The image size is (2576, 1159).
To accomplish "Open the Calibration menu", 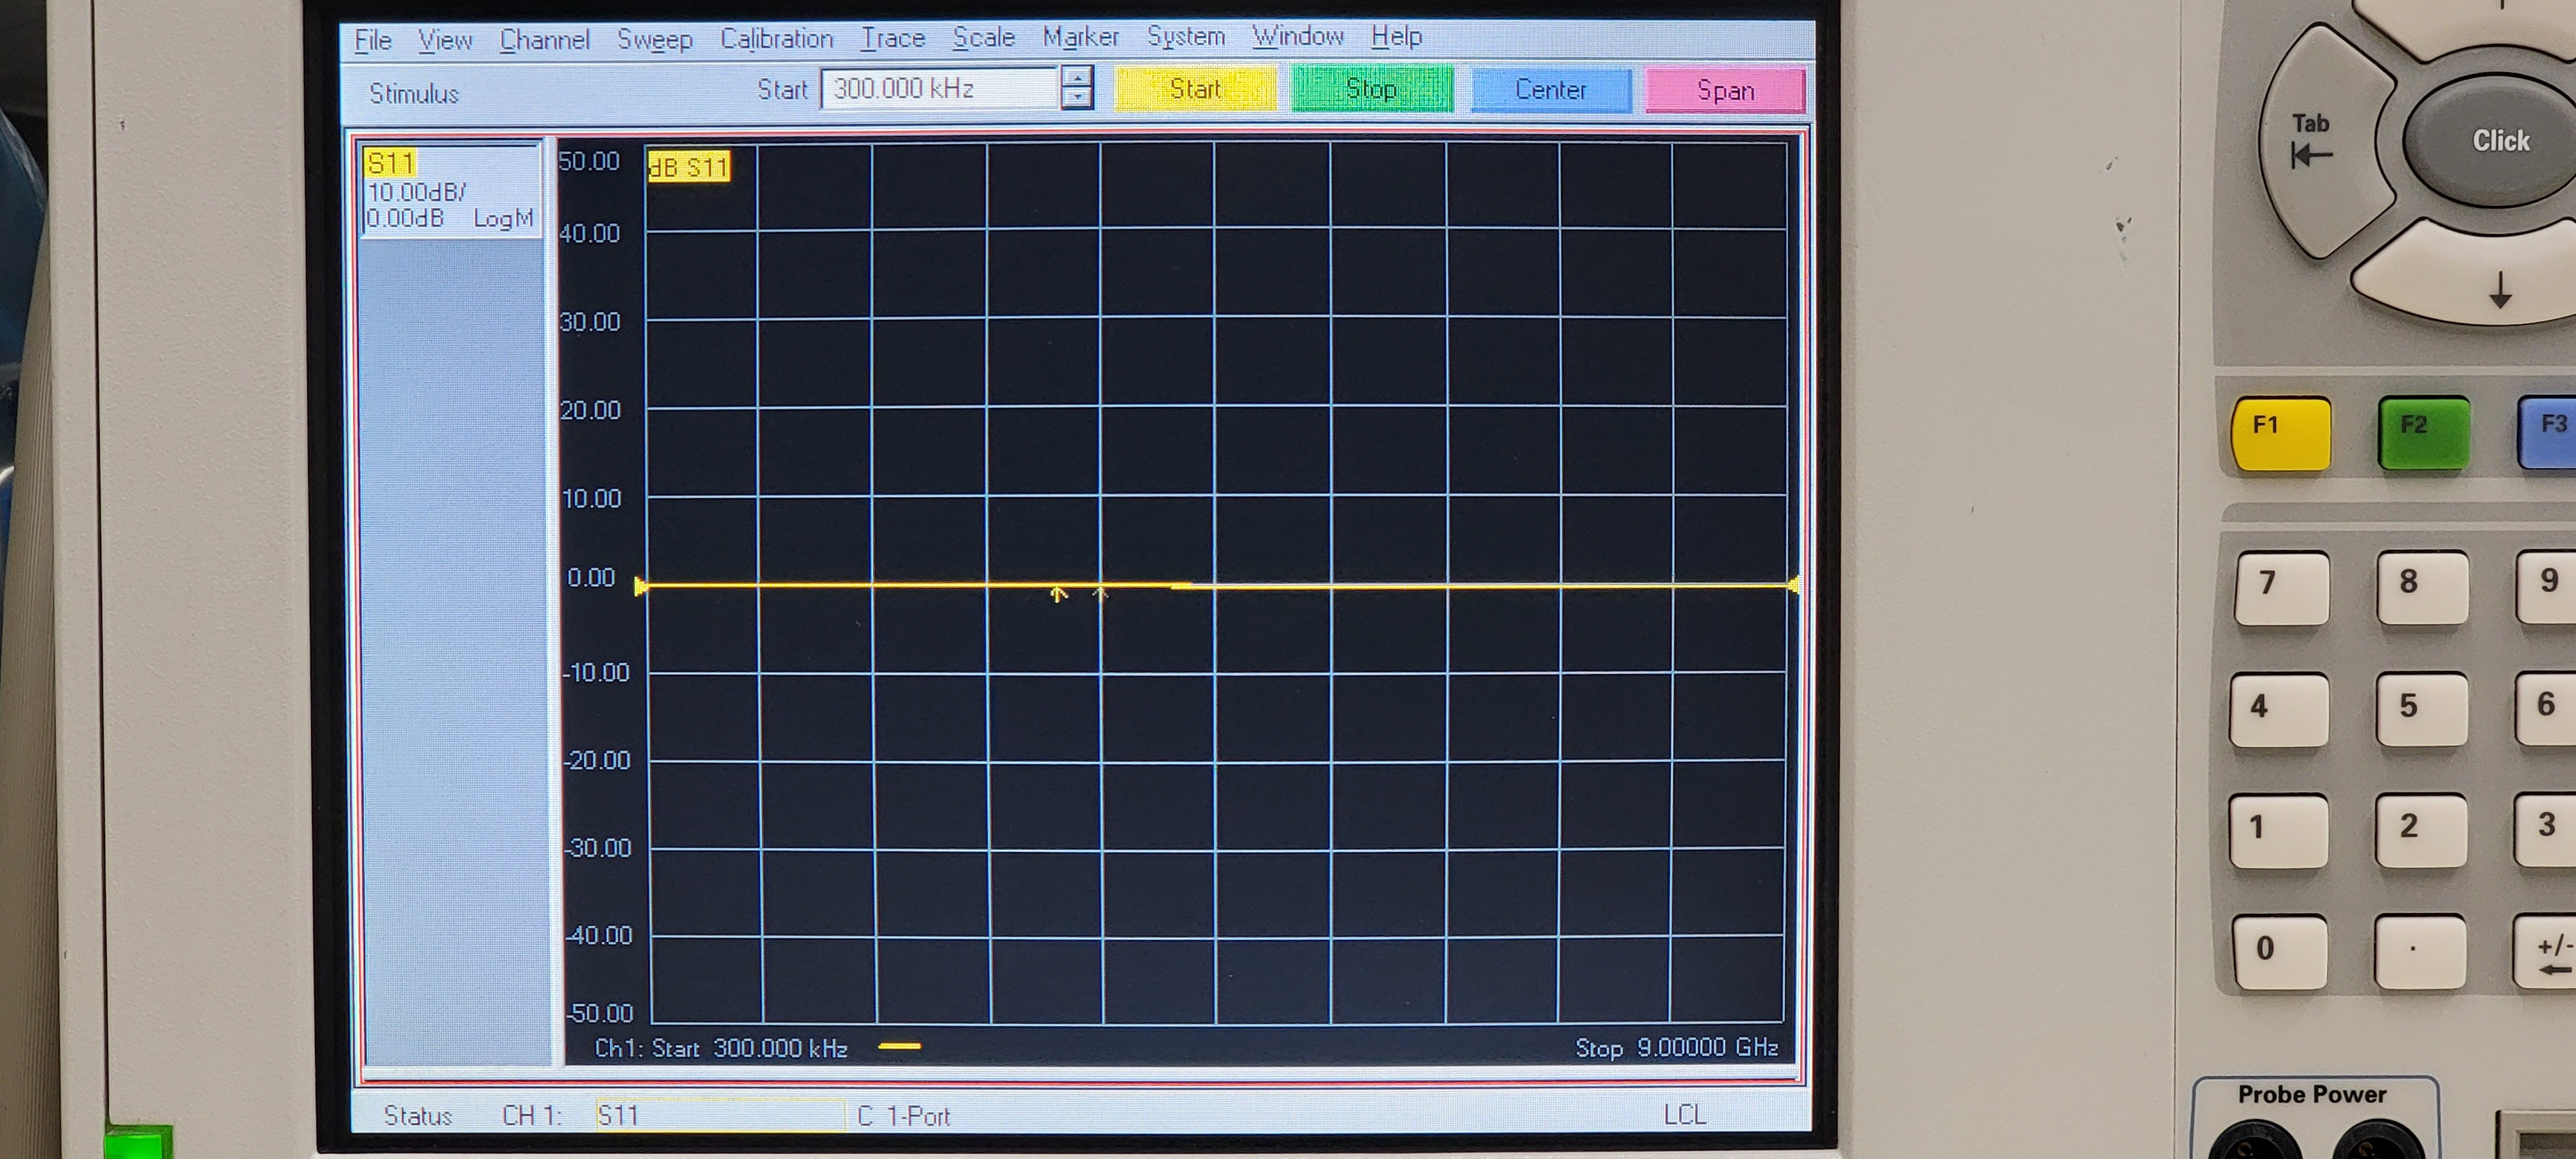I will 776,39.
